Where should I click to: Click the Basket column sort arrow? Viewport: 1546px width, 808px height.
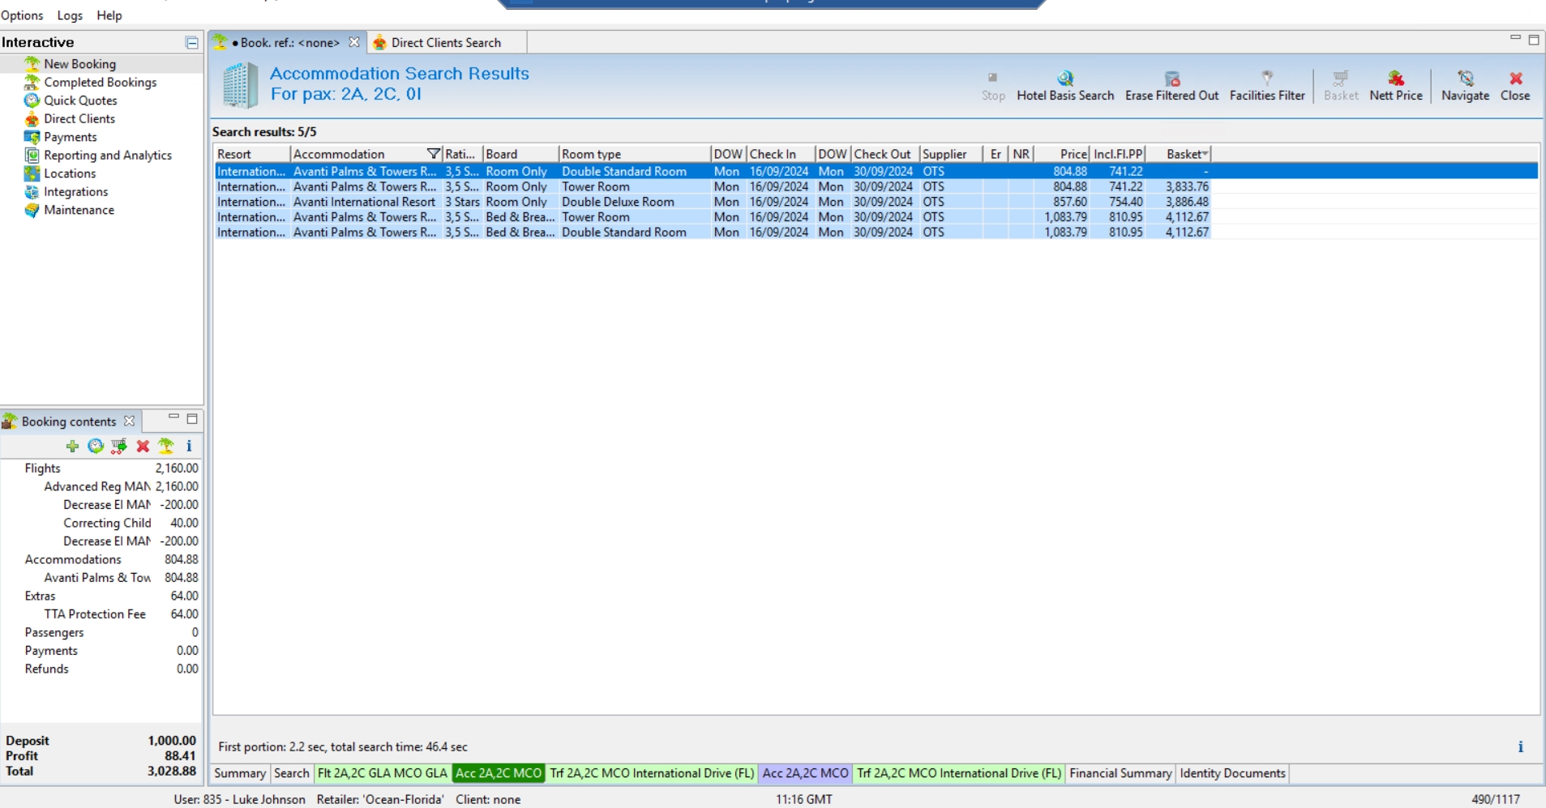coord(1206,154)
